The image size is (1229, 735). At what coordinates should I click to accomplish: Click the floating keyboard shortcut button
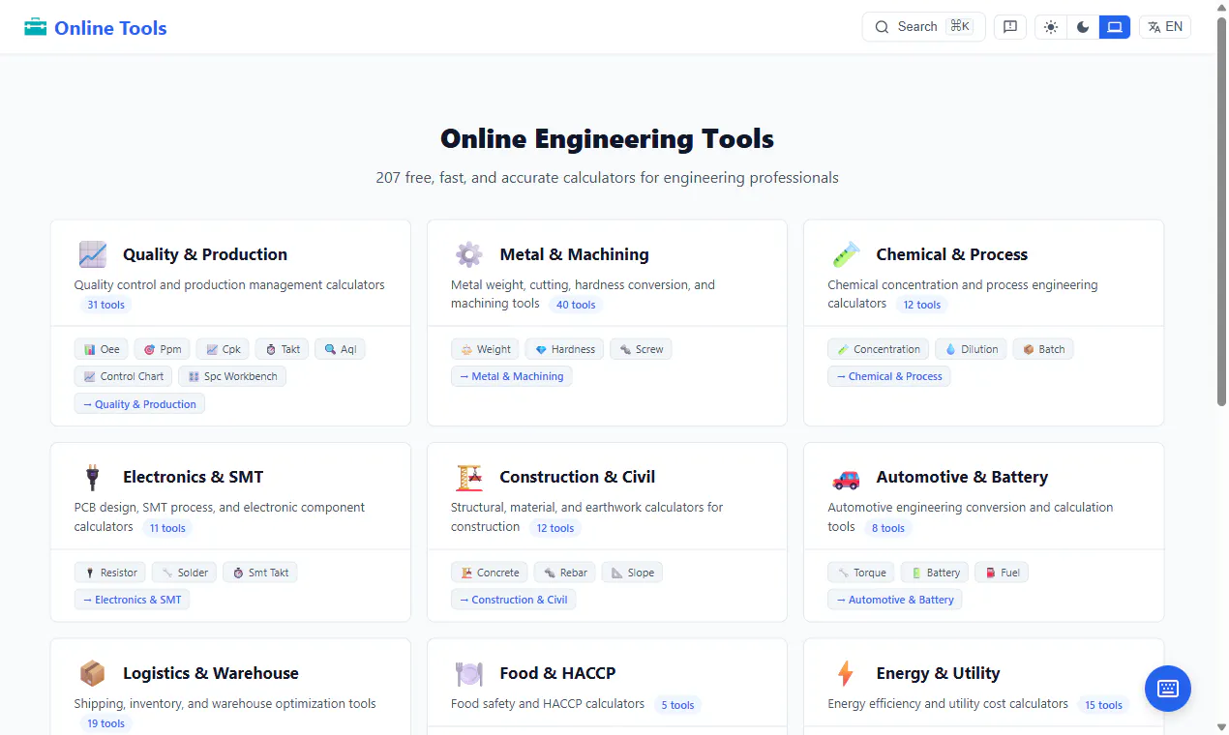click(x=1168, y=689)
